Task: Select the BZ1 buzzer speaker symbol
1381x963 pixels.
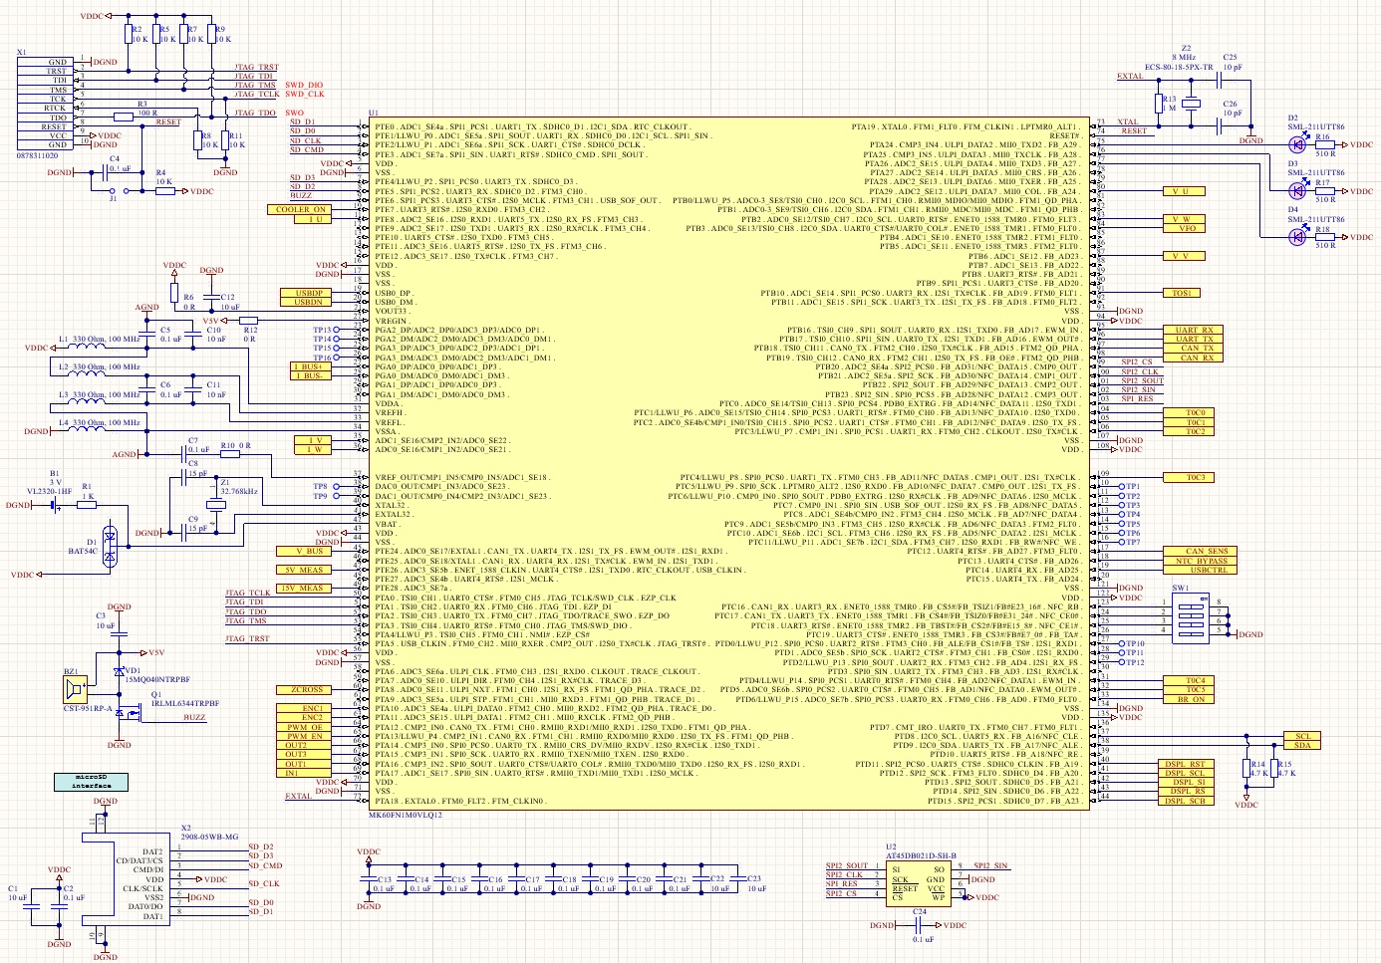Action: coord(76,689)
